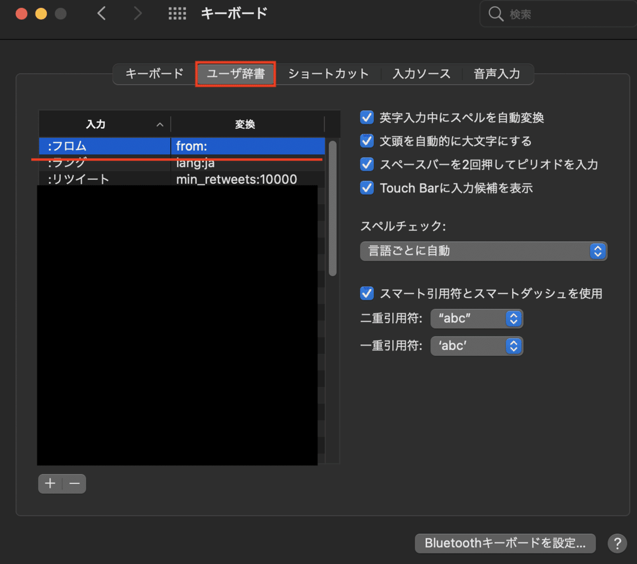This screenshot has height=564, width=637.
Task: Click the back navigation arrow
Action: point(101,13)
